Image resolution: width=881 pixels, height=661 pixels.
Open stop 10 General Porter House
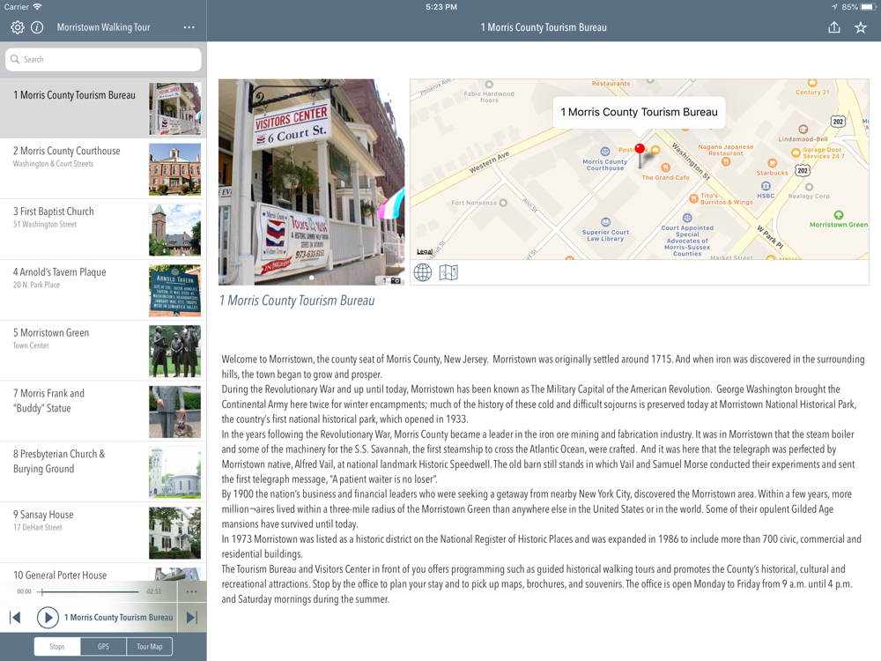tap(103, 574)
